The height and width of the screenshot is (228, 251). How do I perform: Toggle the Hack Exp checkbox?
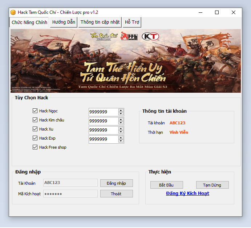[x=35, y=138]
